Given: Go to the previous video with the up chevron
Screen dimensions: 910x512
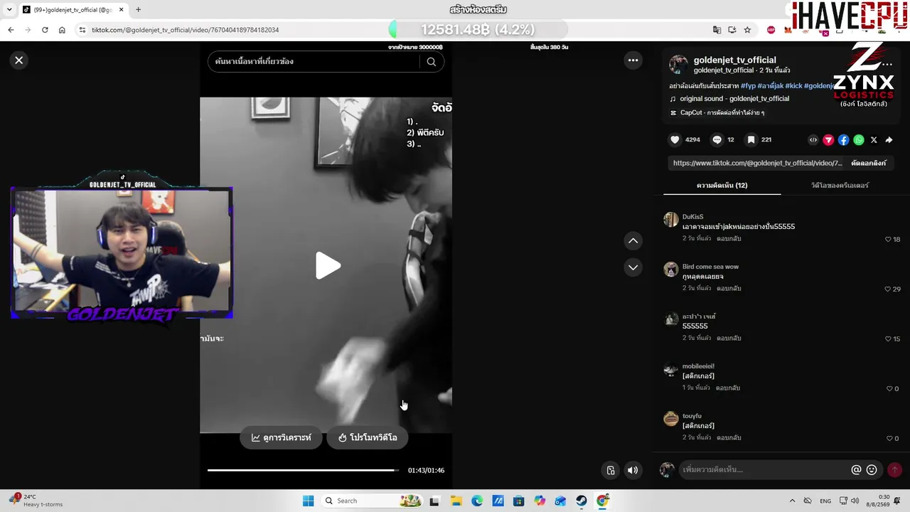Looking at the screenshot, I should (x=633, y=241).
